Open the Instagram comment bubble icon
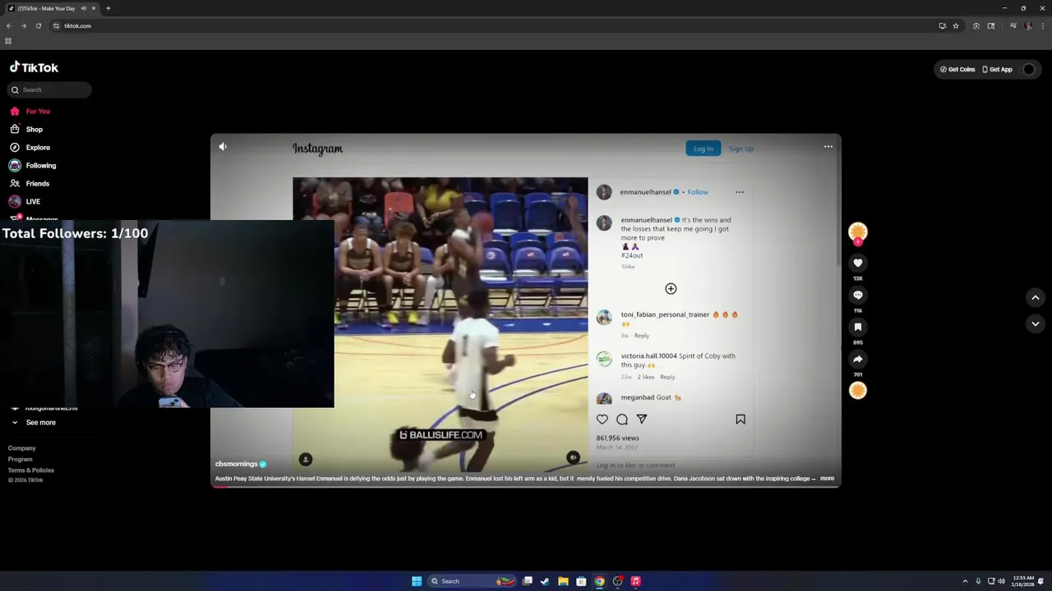Viewport: 1052px width, 591px height. (622, 419)
